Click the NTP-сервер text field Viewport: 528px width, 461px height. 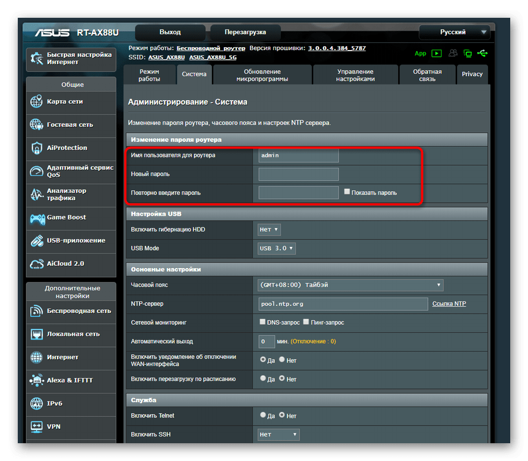(343, 304)
